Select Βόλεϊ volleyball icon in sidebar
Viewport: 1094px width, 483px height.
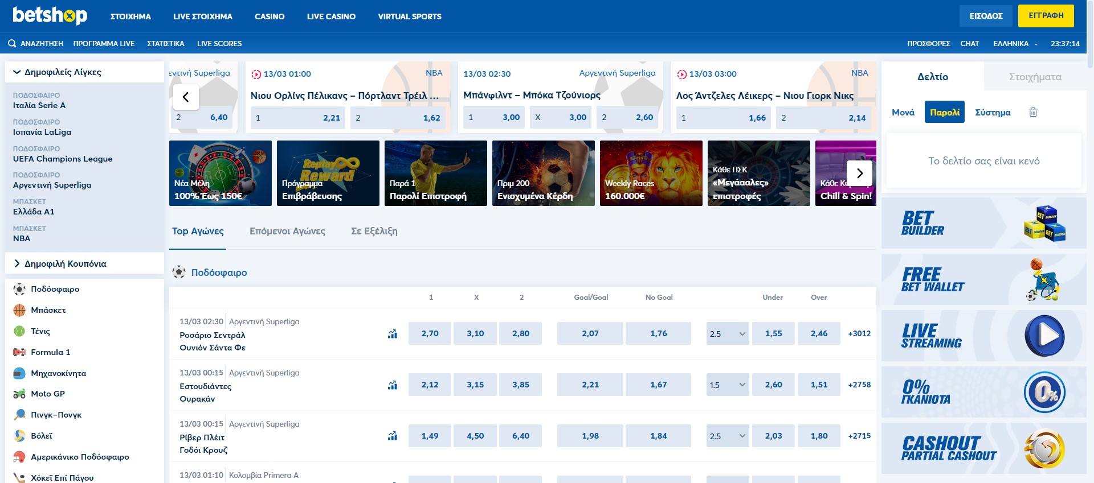[x=19, y=436]
